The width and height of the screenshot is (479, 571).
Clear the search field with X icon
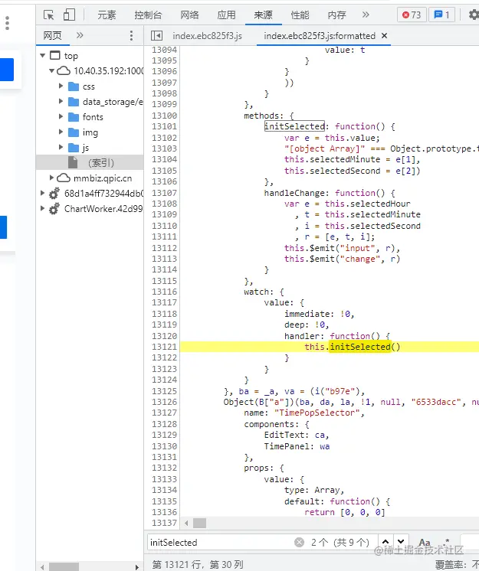tap(299, 543)
